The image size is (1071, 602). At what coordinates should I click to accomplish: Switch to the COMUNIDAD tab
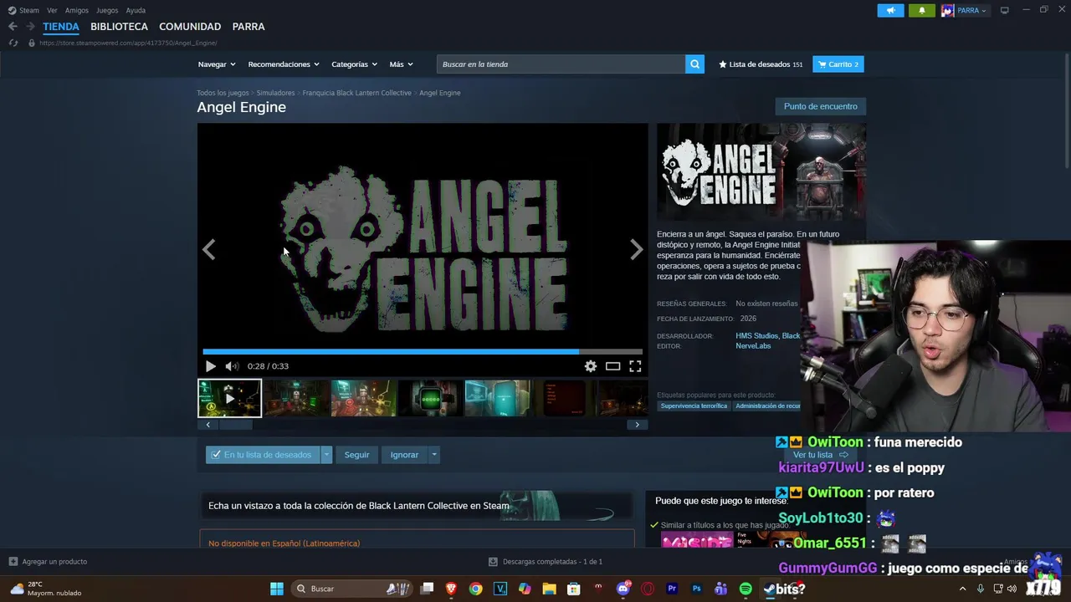[x=190, y=27]
